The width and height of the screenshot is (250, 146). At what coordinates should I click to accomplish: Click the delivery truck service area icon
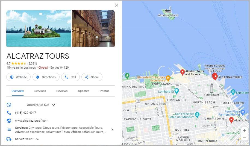pyautogui.click(x=9, y=139)
